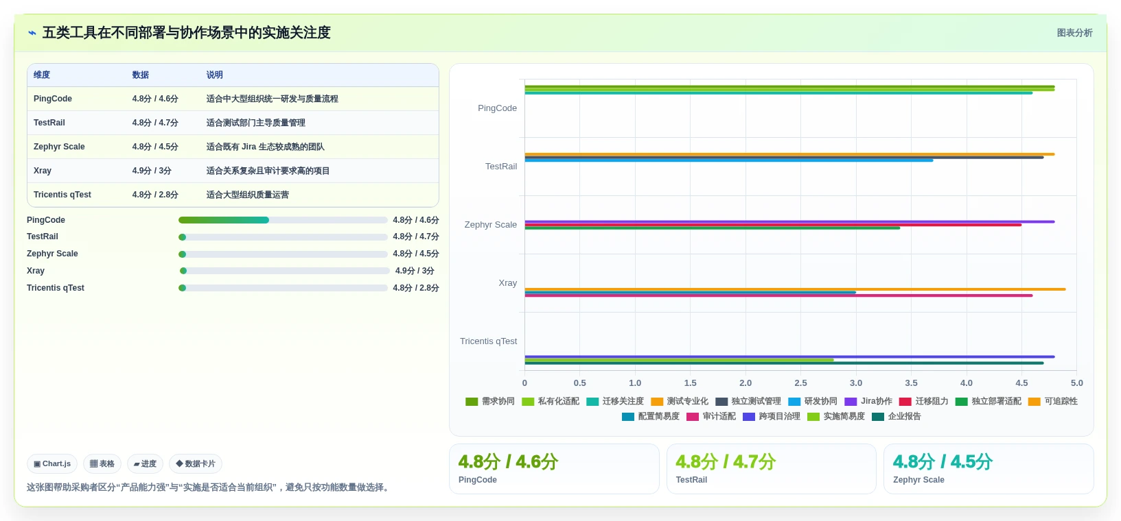The width and height of the screenshot is (1121, 521).
Task: Click the 实施简易度 legend color swatch
Action: point(813,417)
